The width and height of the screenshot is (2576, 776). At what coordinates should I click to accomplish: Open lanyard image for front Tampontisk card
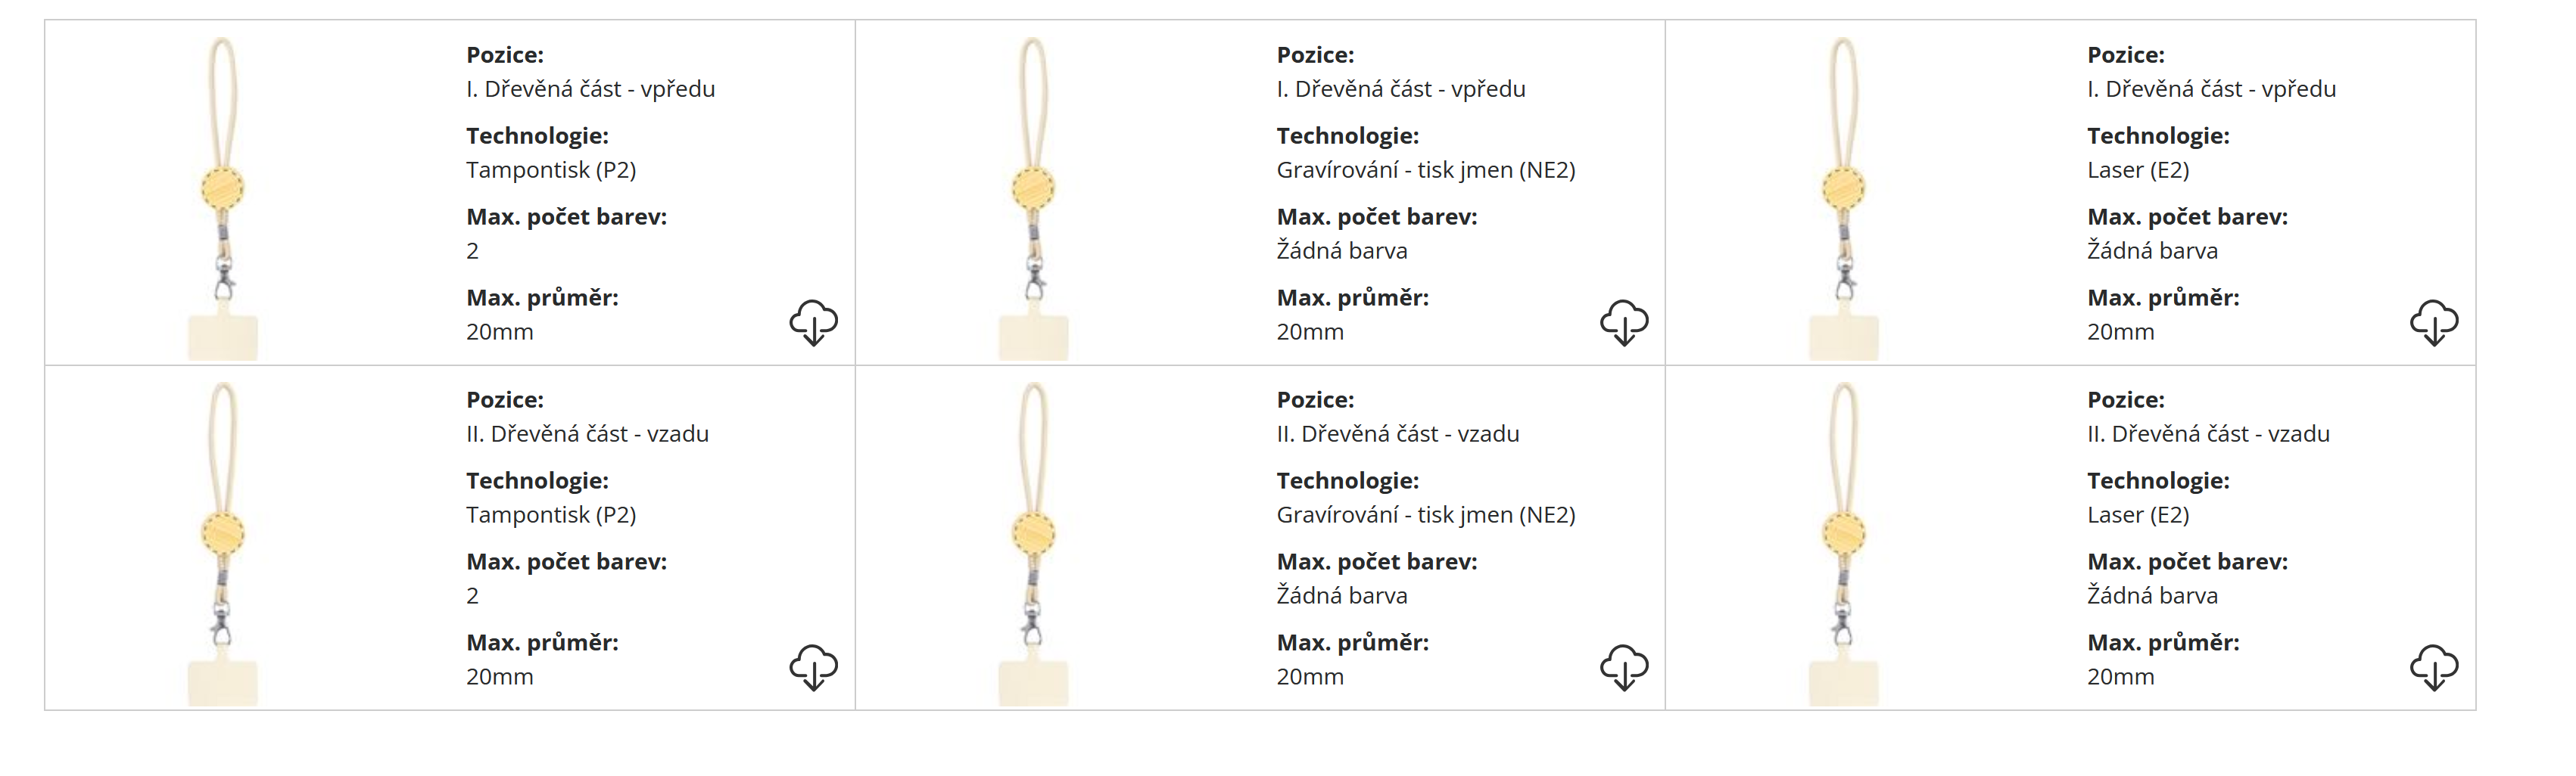(x=223, y=197)
